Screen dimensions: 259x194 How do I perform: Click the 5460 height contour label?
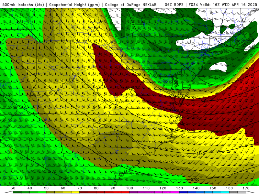coord(205,101)
